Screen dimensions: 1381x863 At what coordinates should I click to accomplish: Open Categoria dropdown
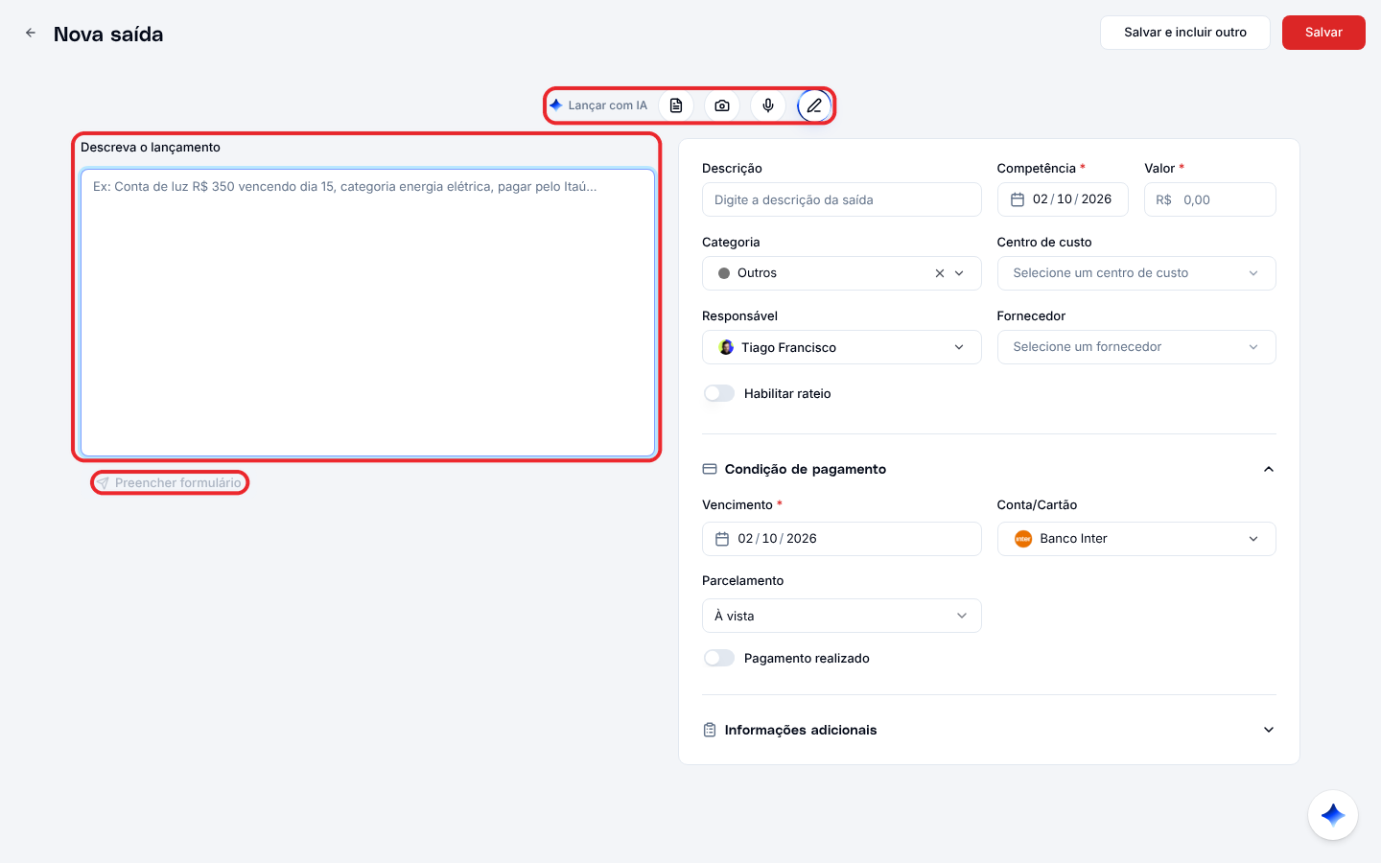click(841, 273)
